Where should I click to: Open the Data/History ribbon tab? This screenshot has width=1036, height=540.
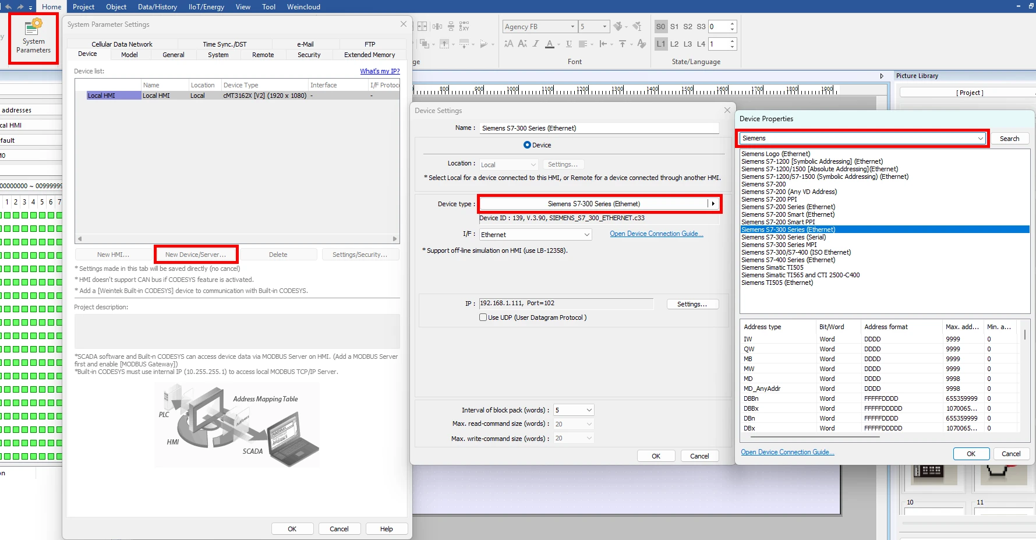tap(157, 7)
